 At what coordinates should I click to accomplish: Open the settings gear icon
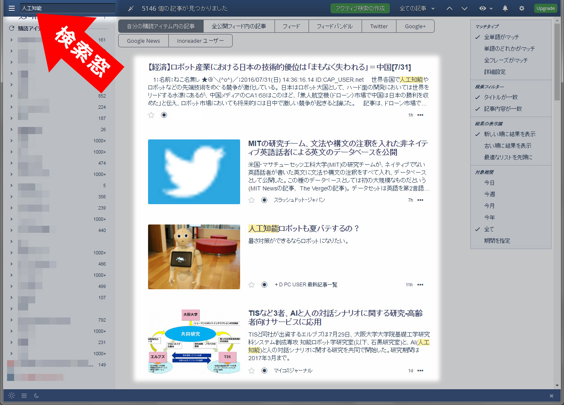click(x=522, y=8)
